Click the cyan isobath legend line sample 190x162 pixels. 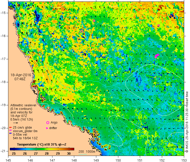click(x=83, y=154)
